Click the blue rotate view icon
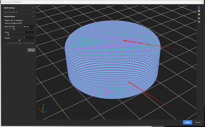The width and height of the screenshot is (205, 127). (x=199, y=8)
